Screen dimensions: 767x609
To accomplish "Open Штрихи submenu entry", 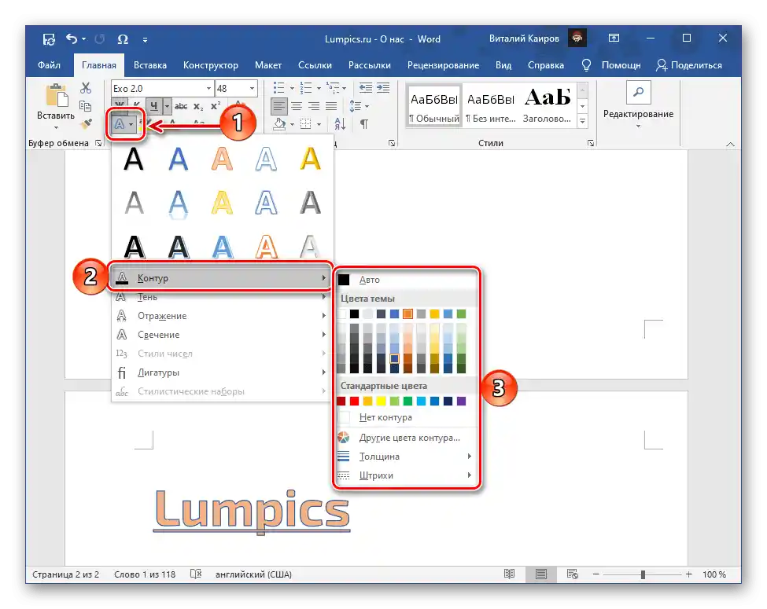I will click(x=405, y=475).
